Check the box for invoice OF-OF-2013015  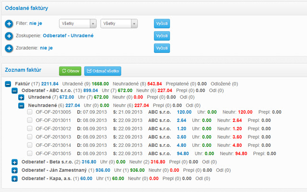point(30,153)
